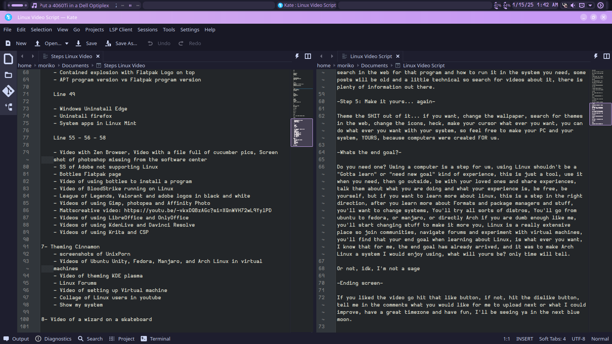
Task: Open the Normal highlighting mode selector
Action: pyautogui.click(x=600, y=339)
